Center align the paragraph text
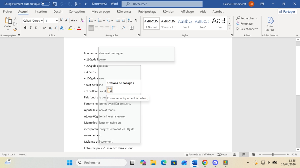Image resolution: width=300 pixels, height=168 pixels. click(x=96, y=28)
